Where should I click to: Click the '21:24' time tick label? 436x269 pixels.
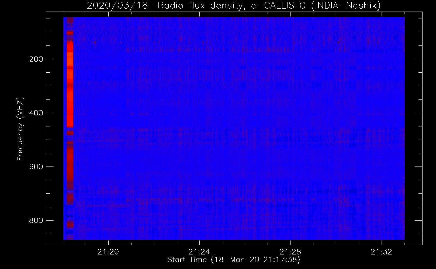(x=199, y=252)
